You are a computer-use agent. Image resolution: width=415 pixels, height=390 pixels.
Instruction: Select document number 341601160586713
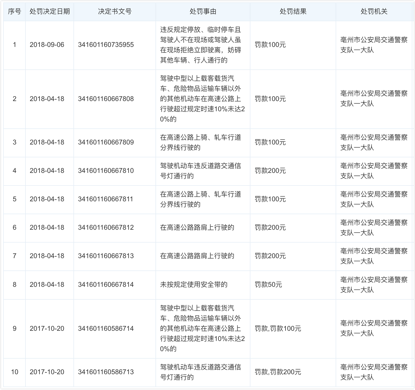pos(106,372)
